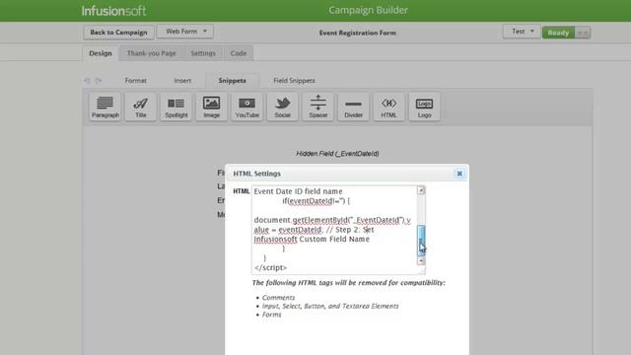Click the 'Comments' bullet item
This screenshot has width=631, height=355.
tap(278, 298)
